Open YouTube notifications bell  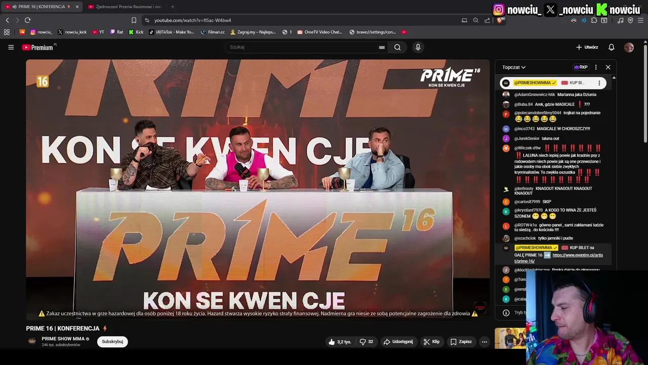tap(611, 47)
